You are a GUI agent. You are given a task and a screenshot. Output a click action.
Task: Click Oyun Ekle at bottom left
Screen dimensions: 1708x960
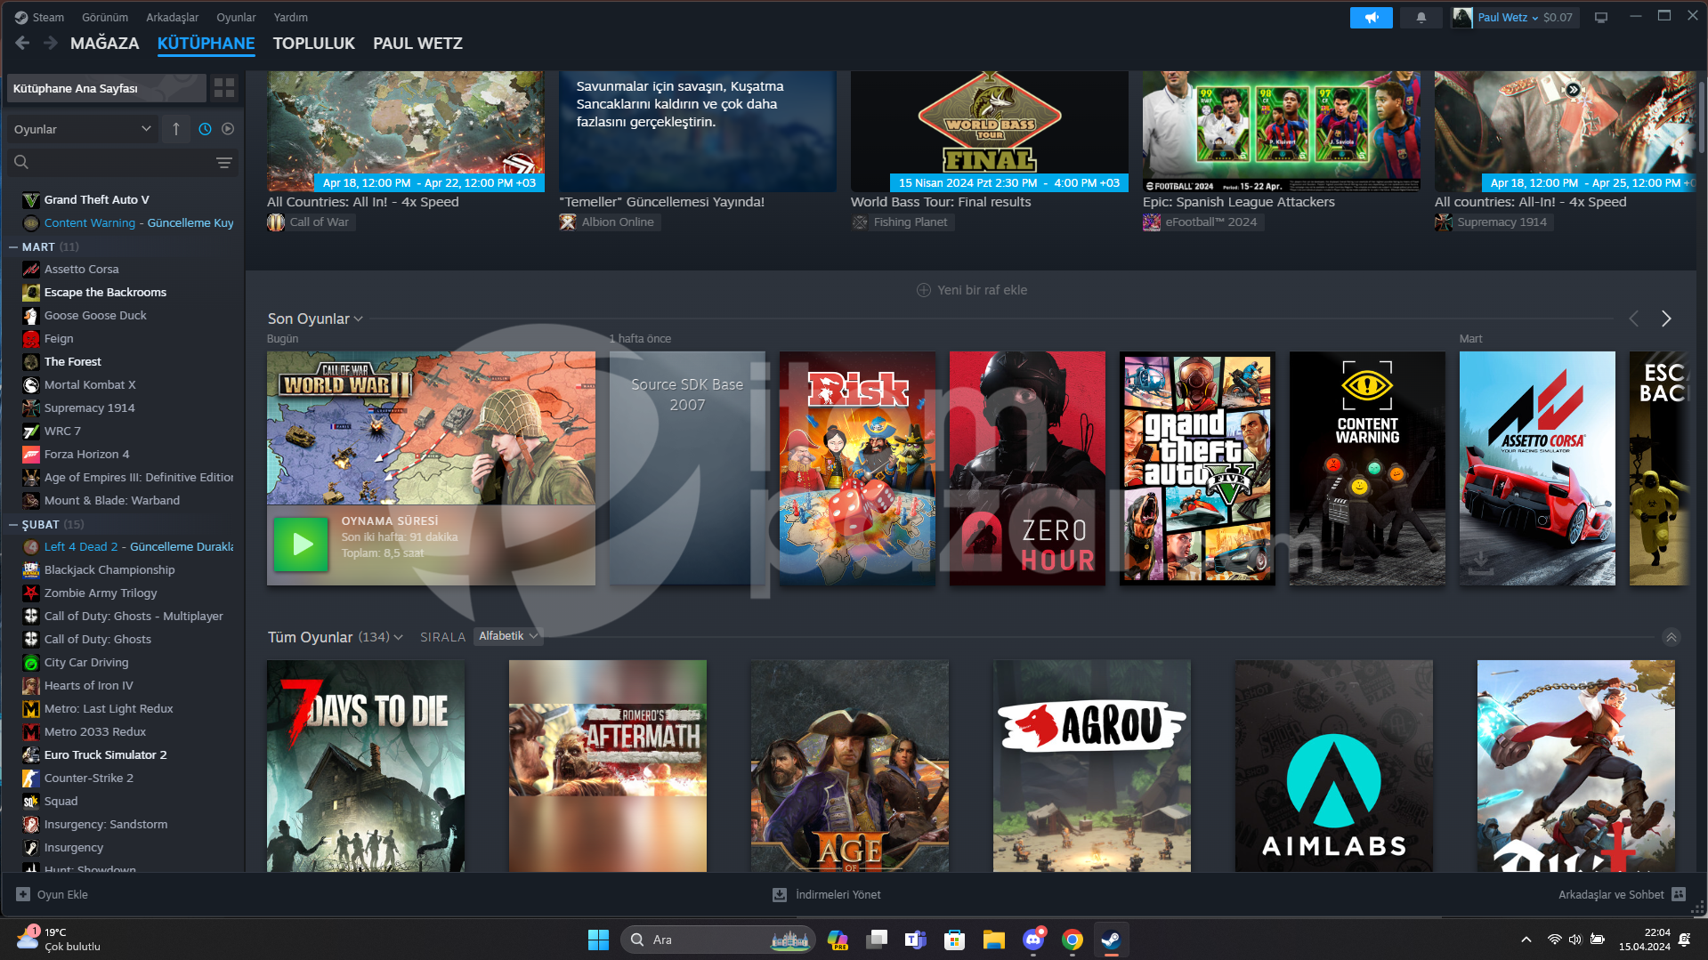(52, 894)
